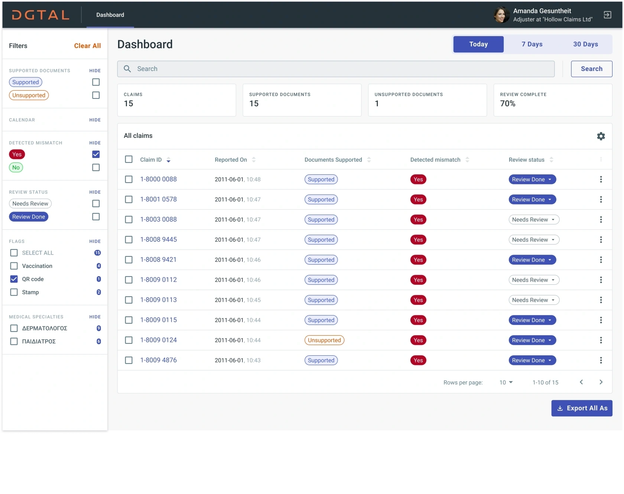The height and width of the screenshot is (494, 624).
Task: Open row menu for claim 1-8000 0088
Action: (601, 180)
